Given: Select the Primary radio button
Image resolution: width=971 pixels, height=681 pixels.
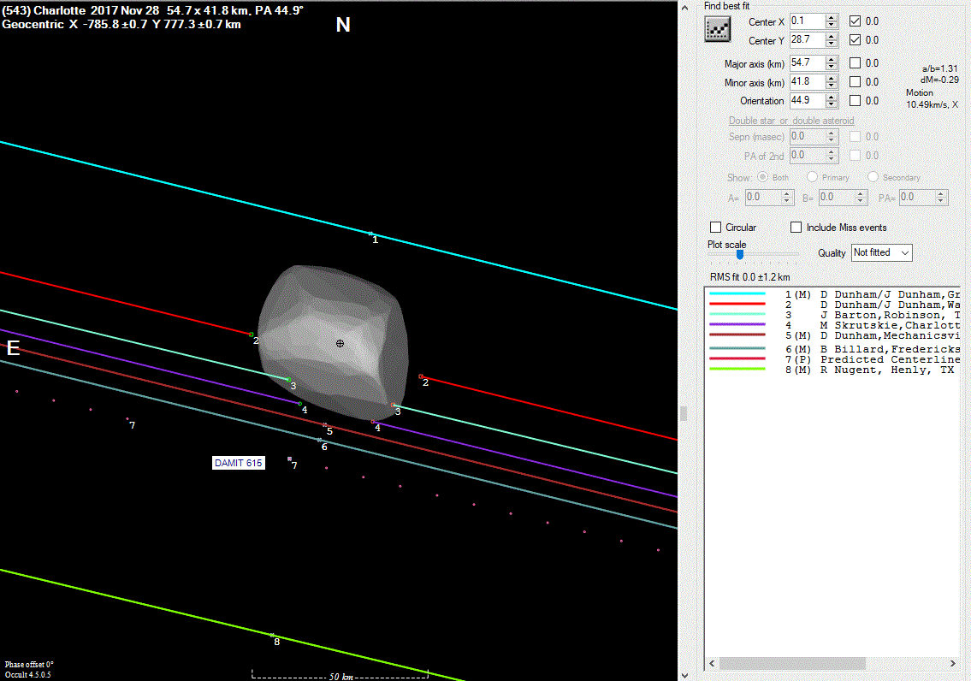Looking at the screenshot, I should (x=812, y=177).
